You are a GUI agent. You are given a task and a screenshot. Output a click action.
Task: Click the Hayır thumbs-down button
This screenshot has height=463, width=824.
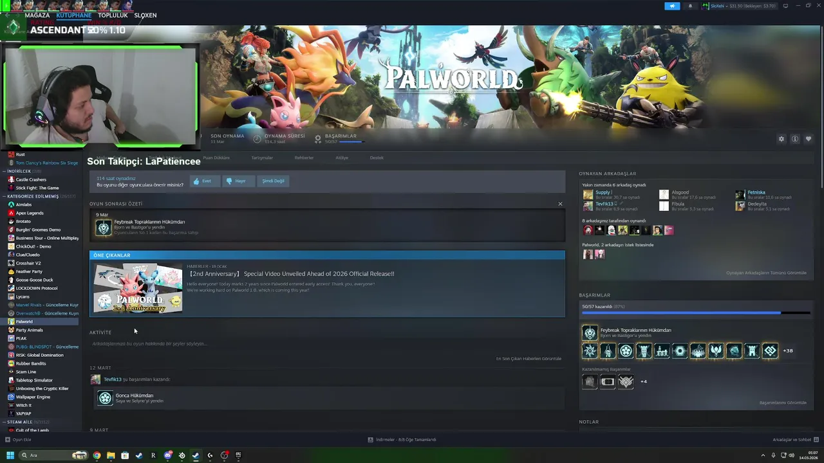click(x=238, y=181)
